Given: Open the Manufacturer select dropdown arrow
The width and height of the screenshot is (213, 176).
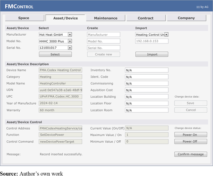Looking at the screenshot, I should pyautogui.click(x=70, y=34).
